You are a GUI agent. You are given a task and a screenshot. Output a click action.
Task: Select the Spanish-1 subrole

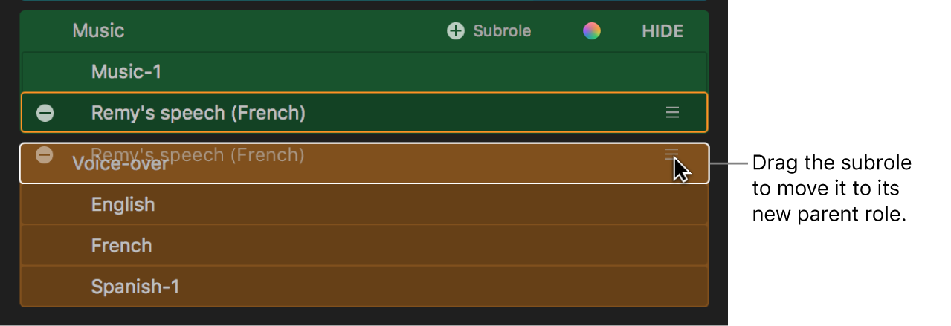point(135,287)
